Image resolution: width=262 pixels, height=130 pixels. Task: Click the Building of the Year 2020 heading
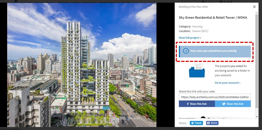(193, 7)
